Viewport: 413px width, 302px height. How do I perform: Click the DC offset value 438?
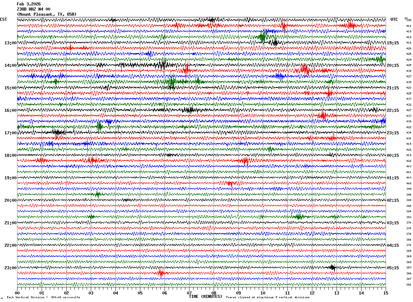point(409,71)
